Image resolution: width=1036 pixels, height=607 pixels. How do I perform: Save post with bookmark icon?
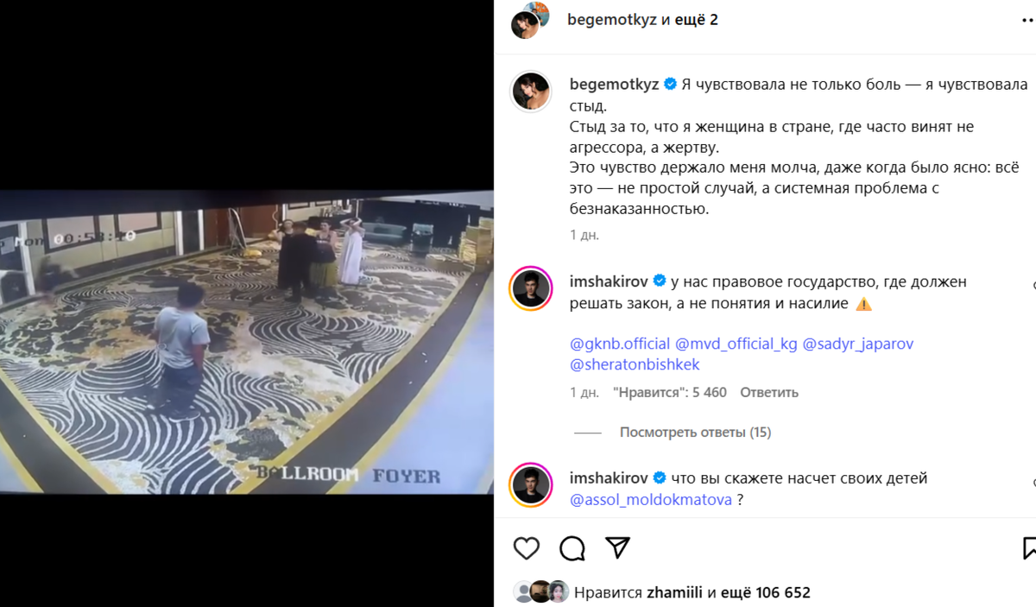coord(1029,548)
